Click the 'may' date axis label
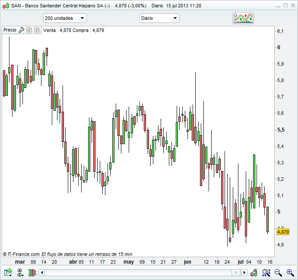Image resolution: width=298 pixels, height=280 pixels. coord(129,262)
